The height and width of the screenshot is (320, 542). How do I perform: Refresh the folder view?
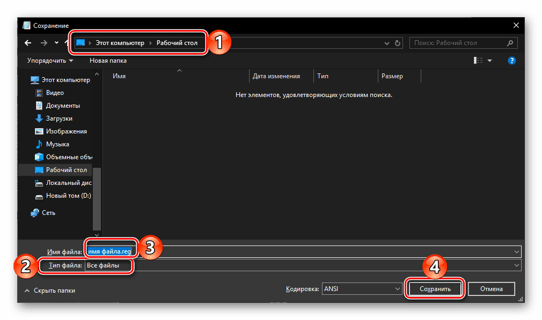click(x=398, y=43)
